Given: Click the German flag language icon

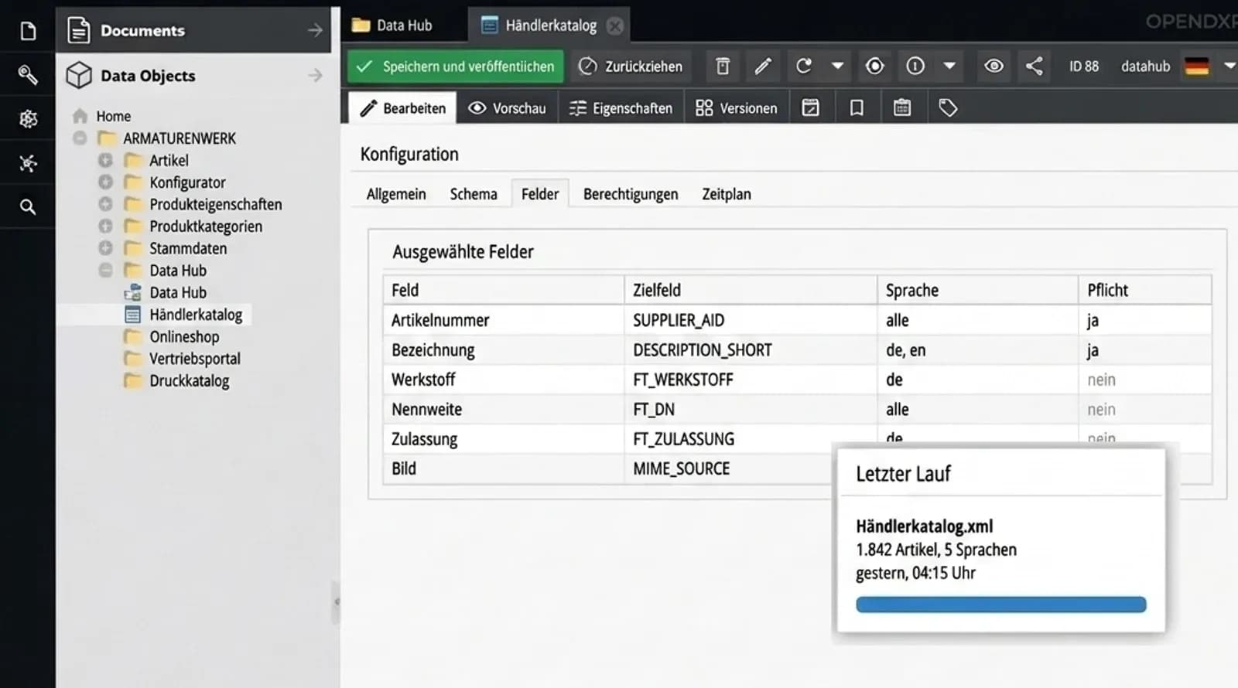Looking at the screenshot, I should click(x=1196, y=66).
